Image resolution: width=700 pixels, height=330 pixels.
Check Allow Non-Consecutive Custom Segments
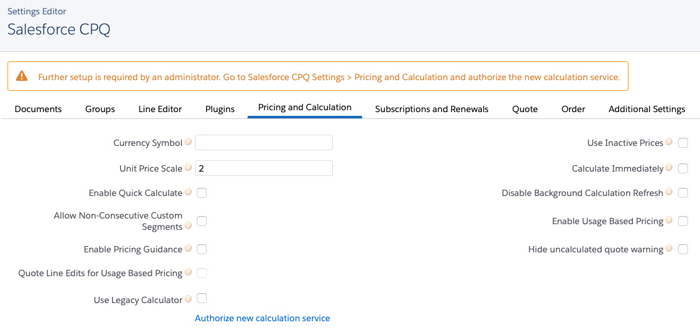point(202,221)
